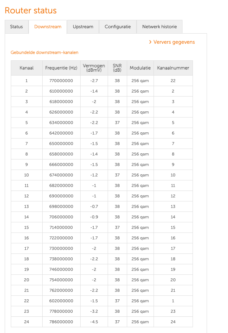
Task: Select the frequency cell 770000000
Action: [x=61, y=81]
